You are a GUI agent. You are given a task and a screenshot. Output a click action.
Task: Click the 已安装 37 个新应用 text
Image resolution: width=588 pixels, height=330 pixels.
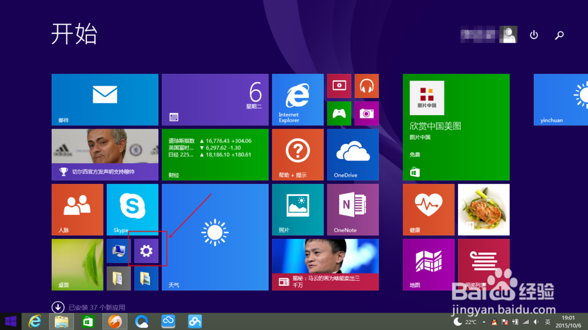point(97,308)
